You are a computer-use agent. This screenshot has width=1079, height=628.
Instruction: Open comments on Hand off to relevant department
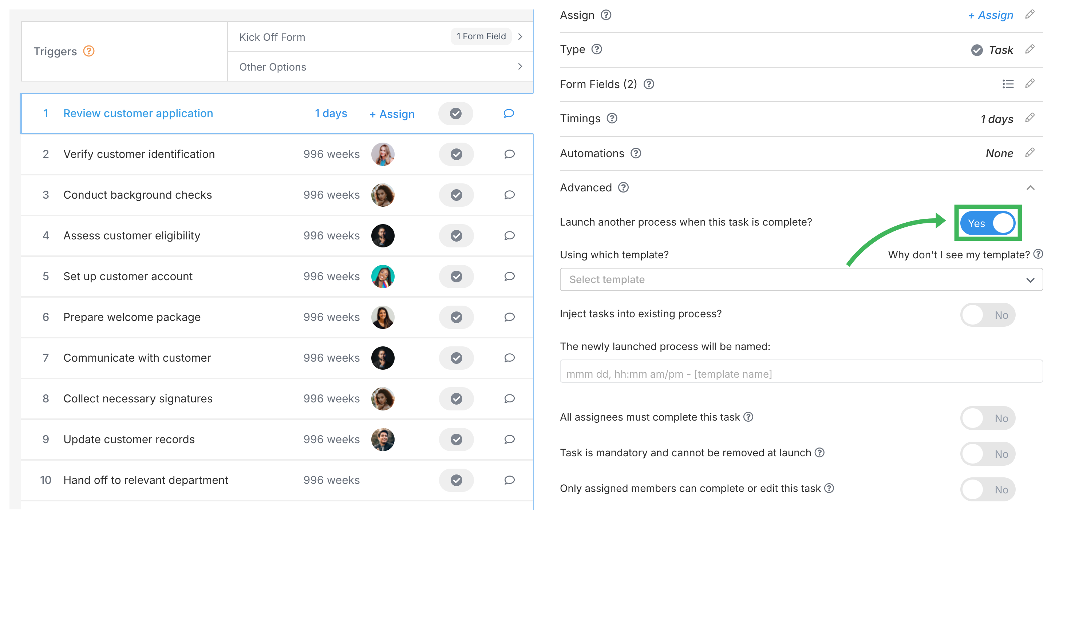(509, 480)
